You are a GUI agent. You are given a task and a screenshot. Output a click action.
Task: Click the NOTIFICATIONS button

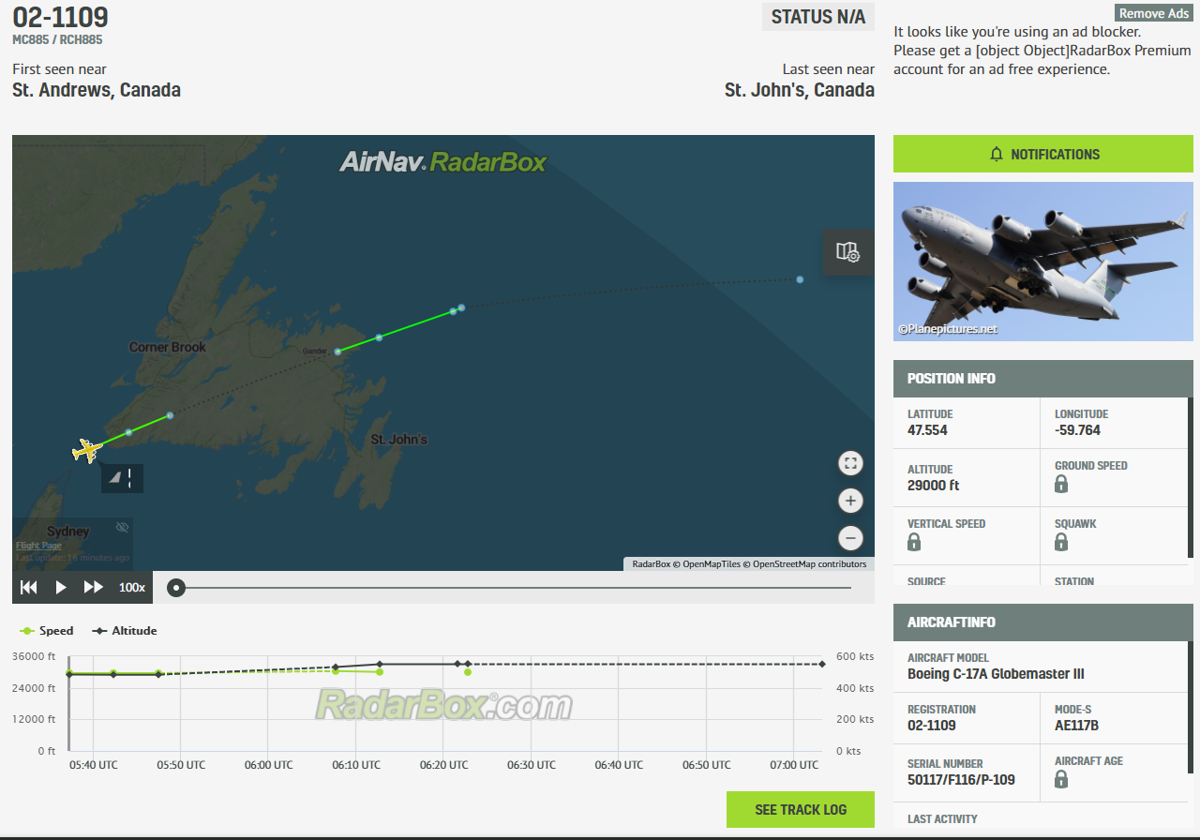(1043, 154)
